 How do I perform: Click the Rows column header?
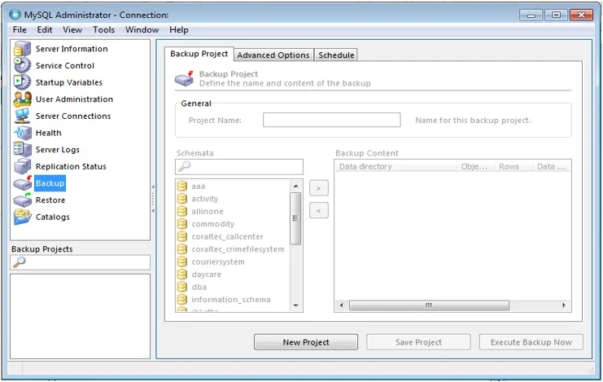point(513,166)
